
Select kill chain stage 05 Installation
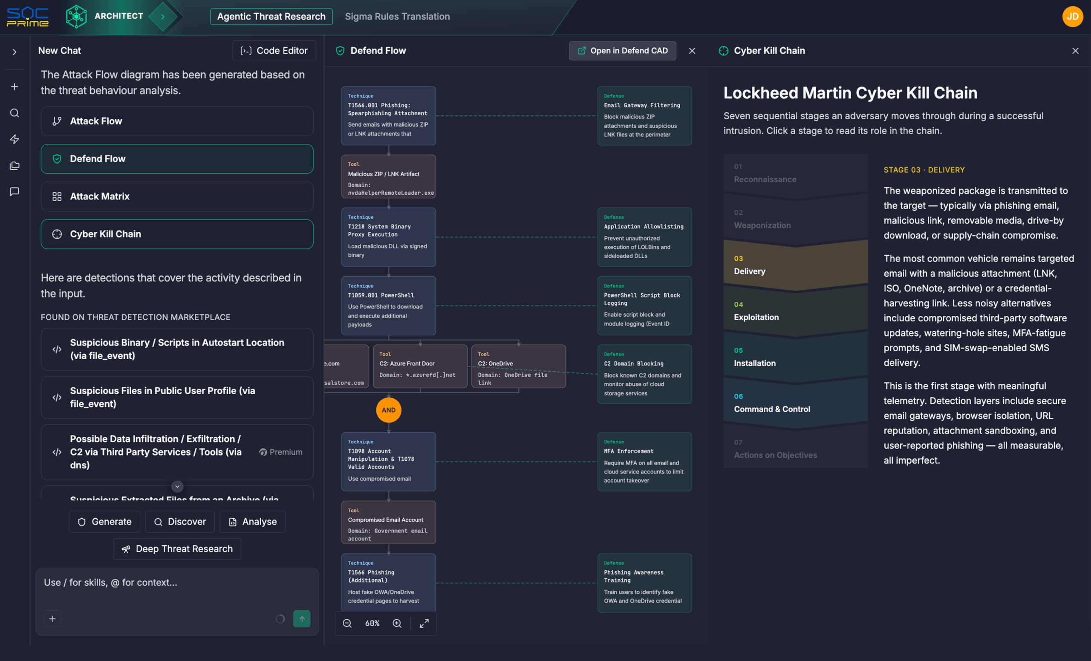click(x=796, y=357)
